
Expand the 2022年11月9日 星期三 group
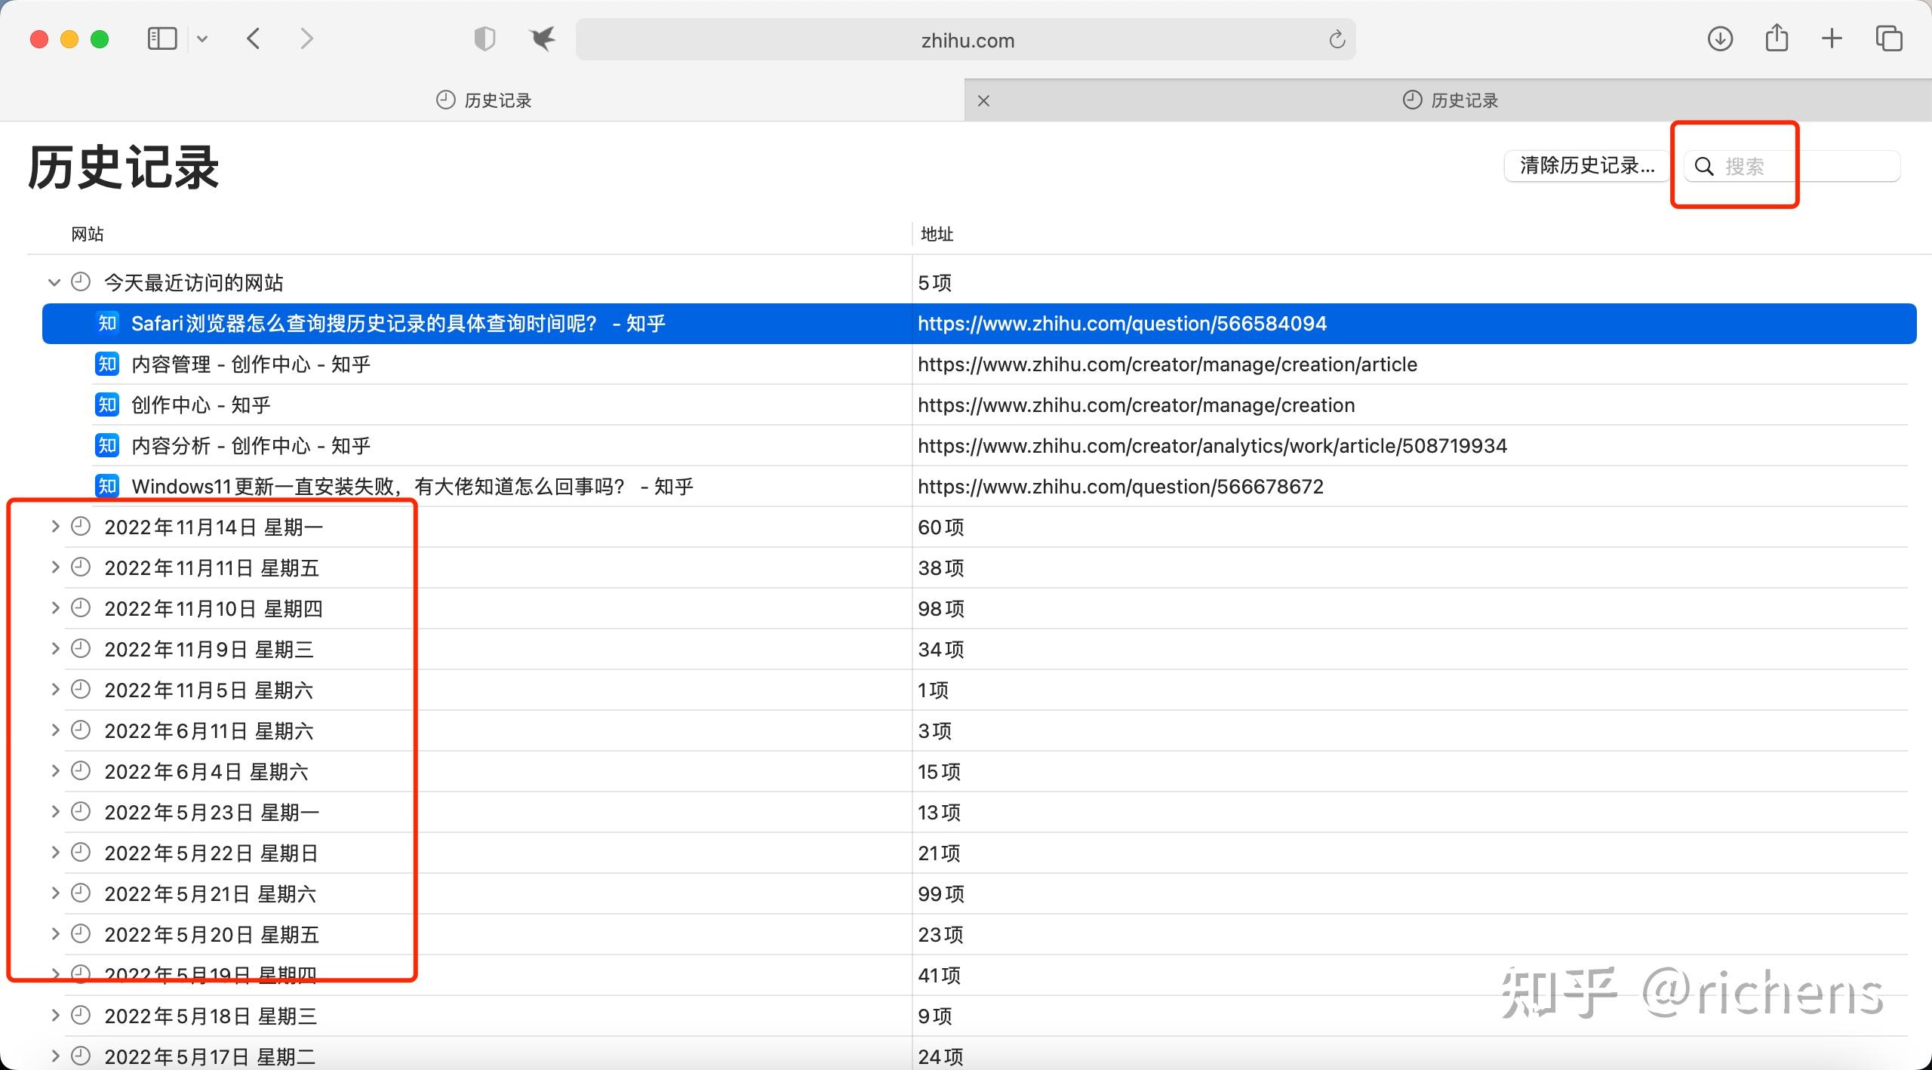pyautogui.click(x=54, y=649)
